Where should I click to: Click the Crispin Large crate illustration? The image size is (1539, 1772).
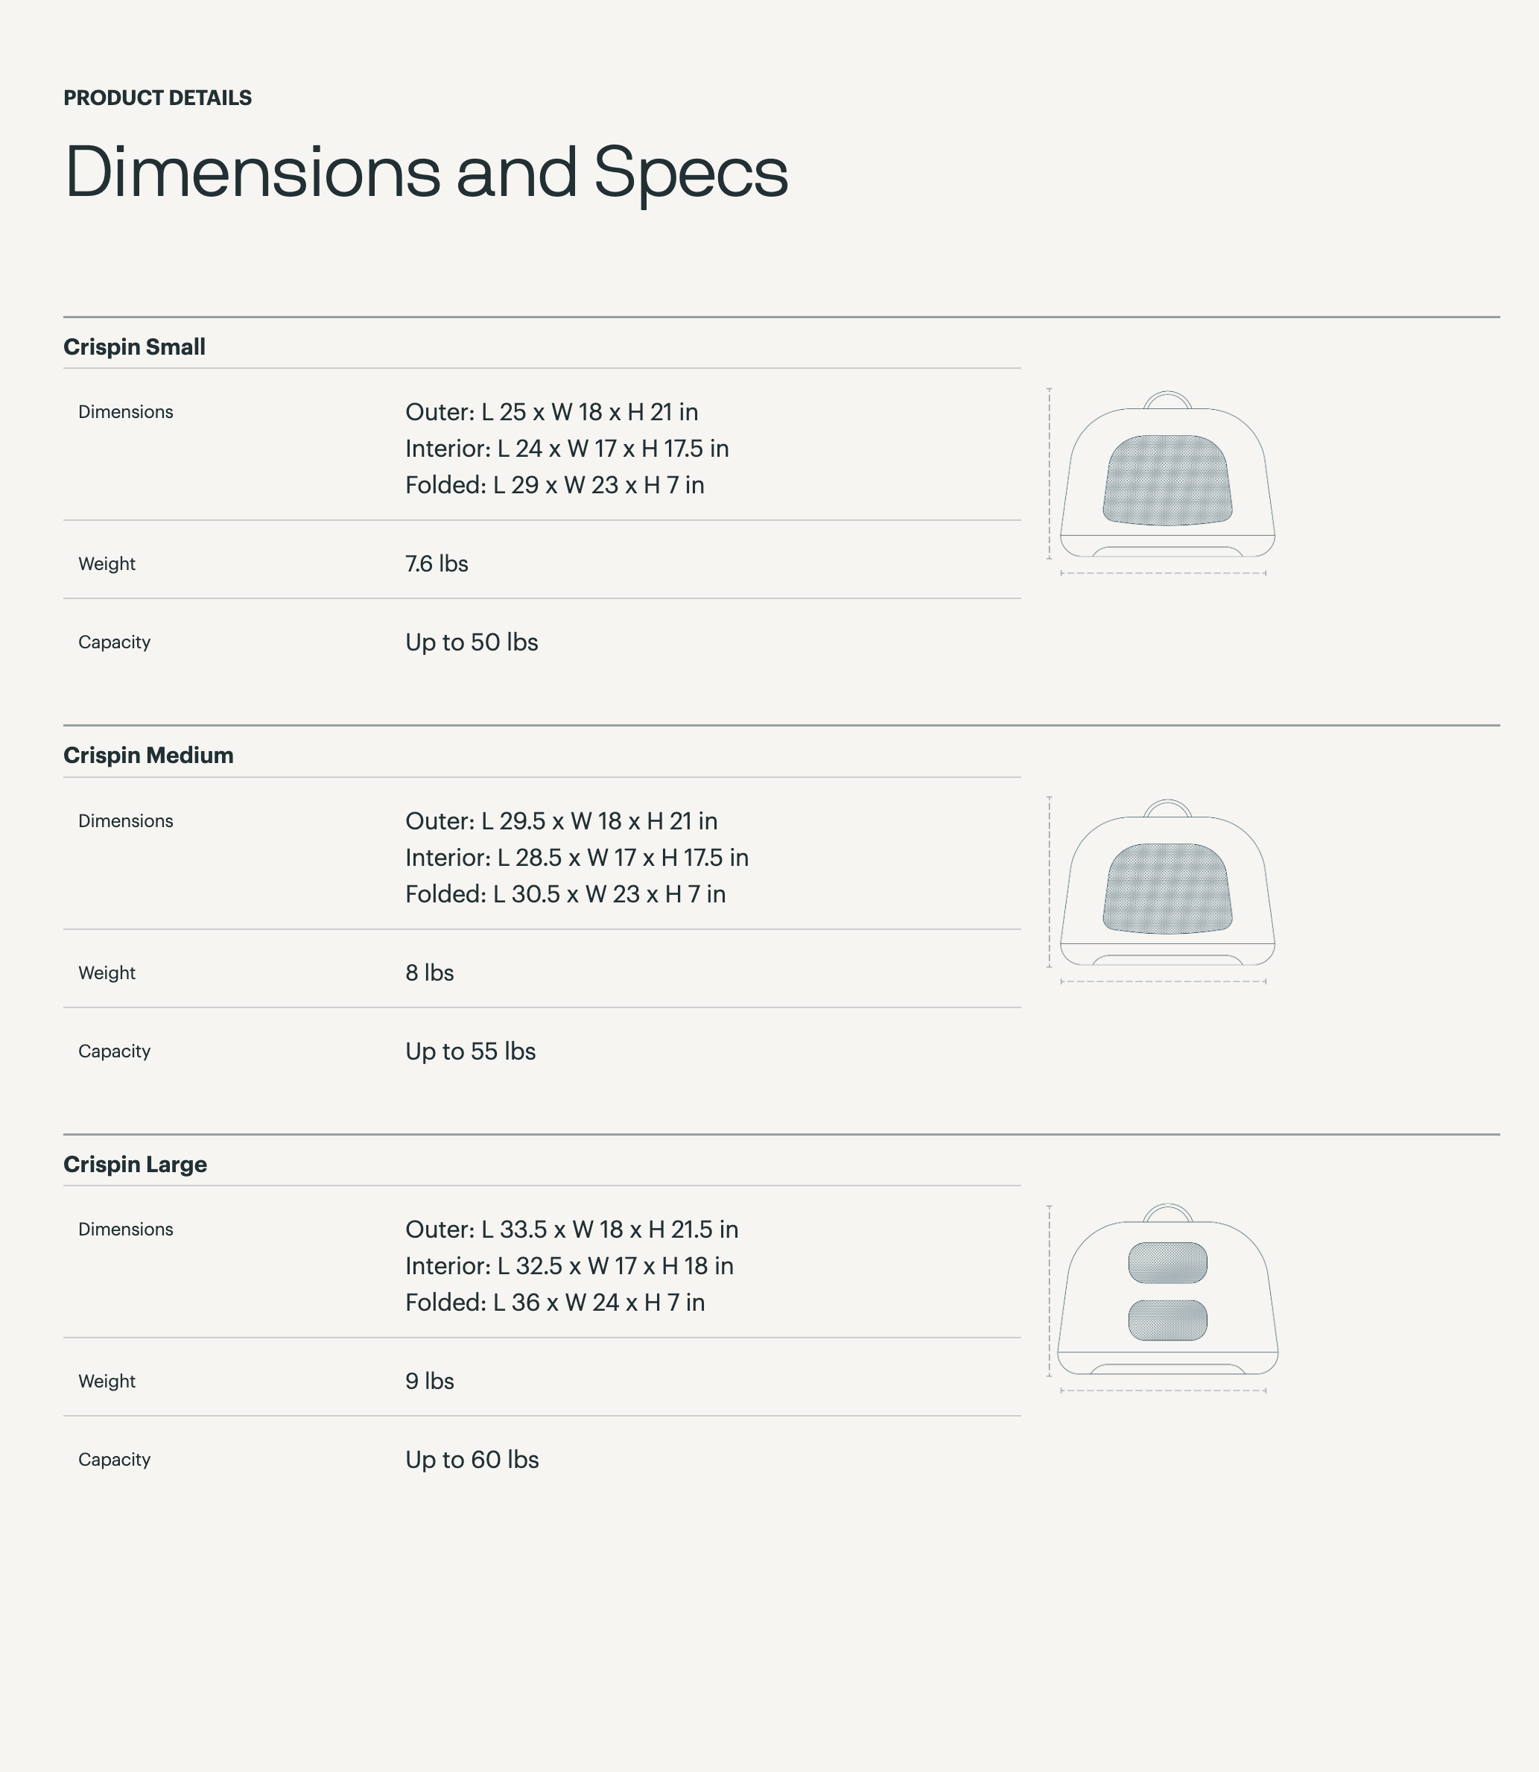(x=1167, y=1298)
